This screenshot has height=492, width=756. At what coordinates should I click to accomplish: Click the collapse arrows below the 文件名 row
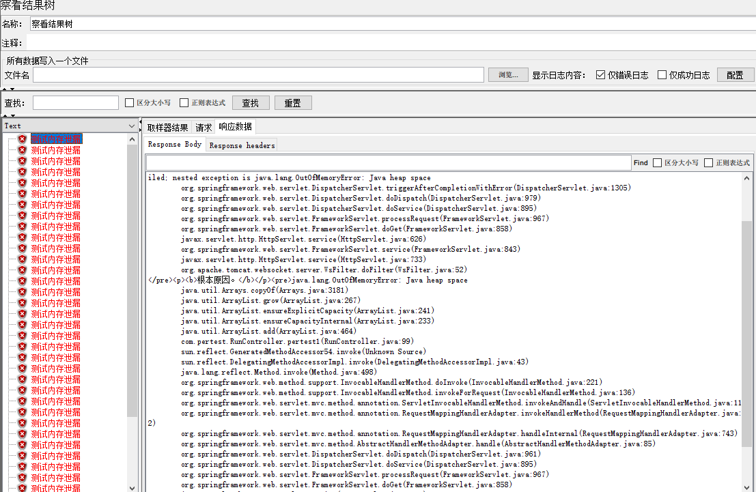click(7, 89)
